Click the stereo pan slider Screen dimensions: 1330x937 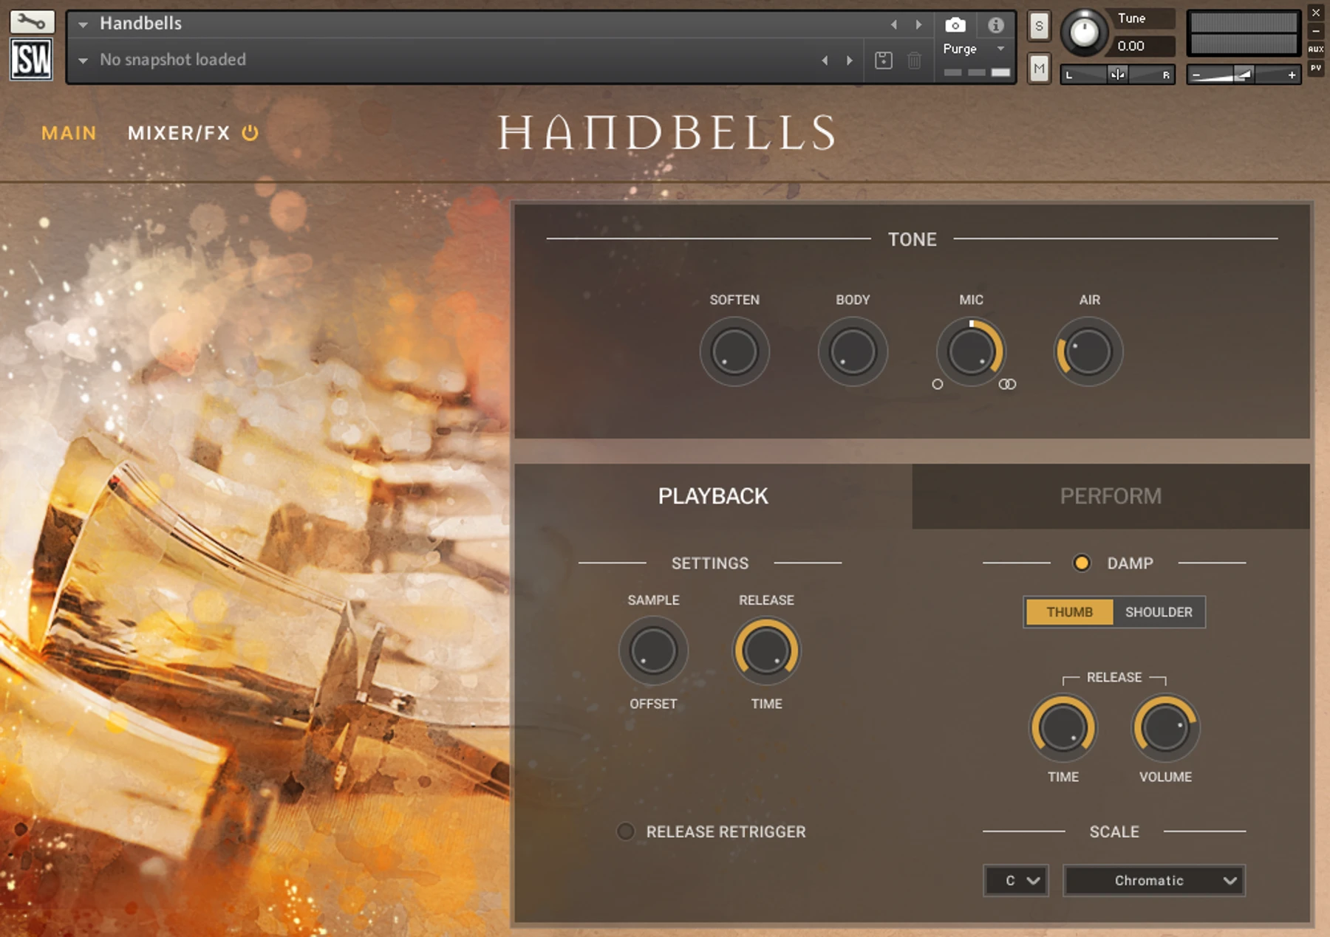pyautogui.click(x=1117, y=75)
